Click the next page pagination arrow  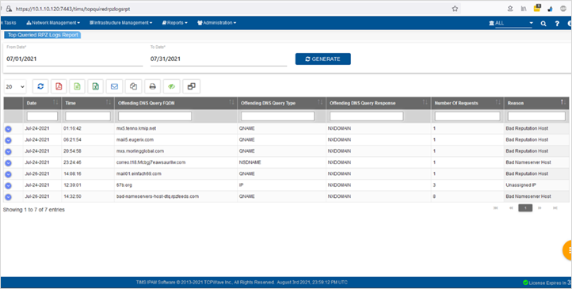540,208
